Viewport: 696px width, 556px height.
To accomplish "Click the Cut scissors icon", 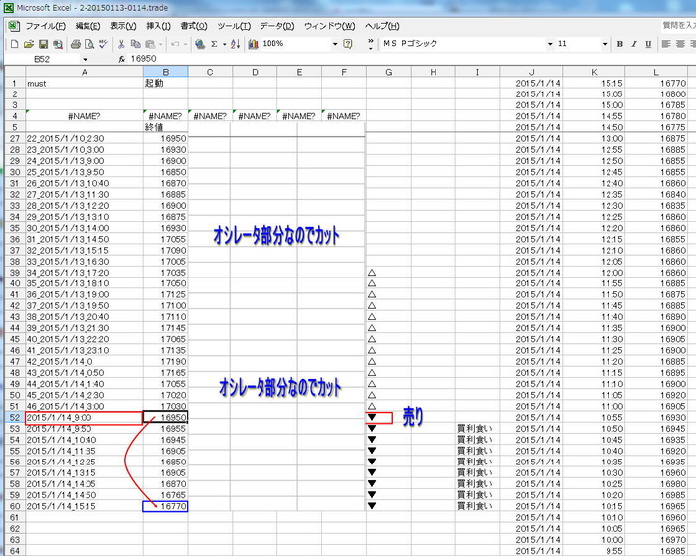I will click(121, 44).
